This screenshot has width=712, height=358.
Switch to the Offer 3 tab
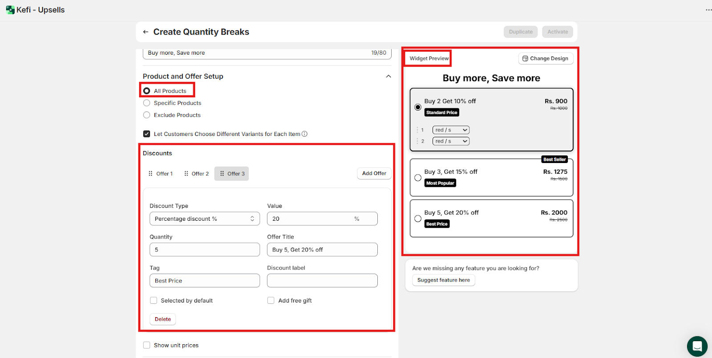click(232, 174)
